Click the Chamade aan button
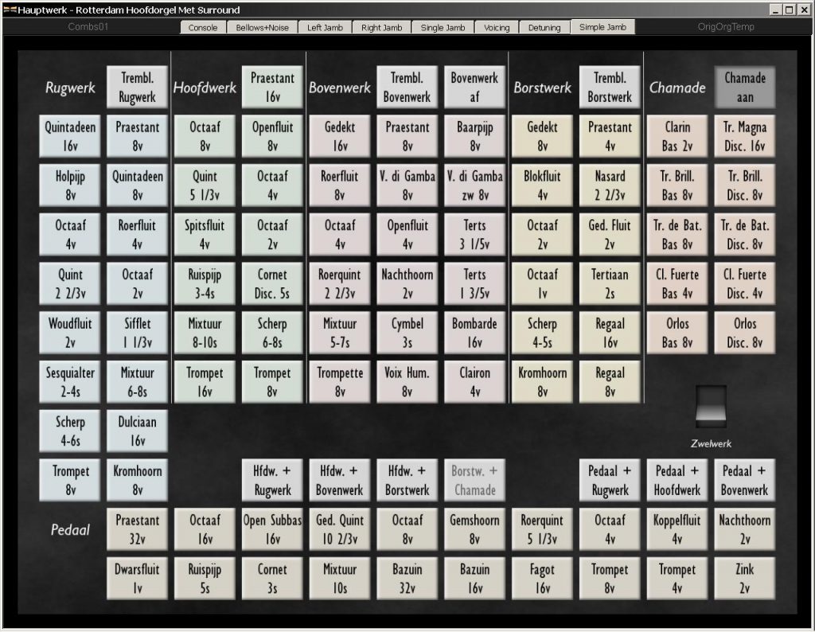Screen dimensions: 815x632 point(745,87)
